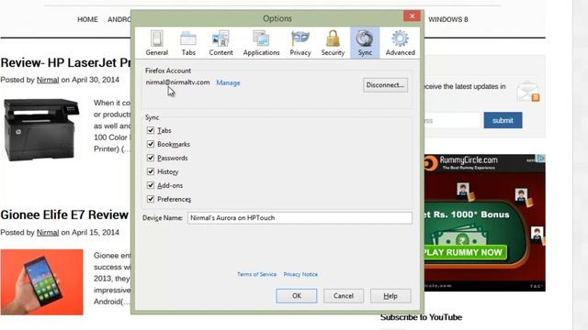Open the Security padlock panel

(x=333, y=43)
